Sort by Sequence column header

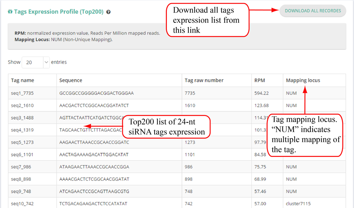(x=71, y=80)
